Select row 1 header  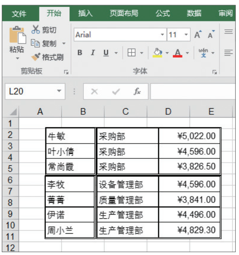tap(10, 123)
